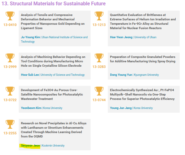This screenshot has height=155, width=185.
Task: Click the trophy icon above 13-2255
Action: pos(10,124)
